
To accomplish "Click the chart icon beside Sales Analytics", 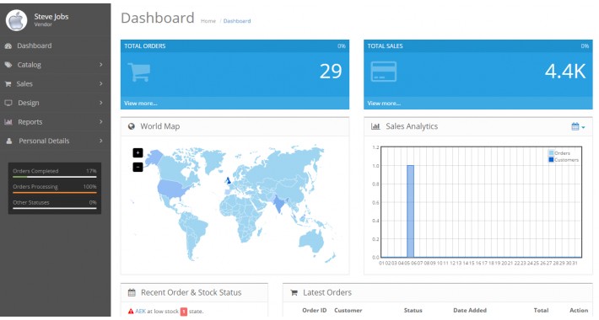I will click(x=375, y=126).
